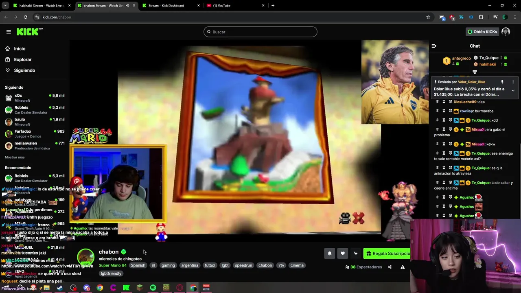Select the irl tag

tap(153, 265)
